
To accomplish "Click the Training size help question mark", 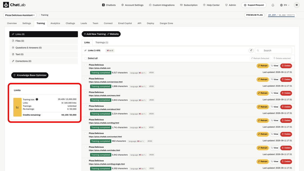I will [37, 99].
